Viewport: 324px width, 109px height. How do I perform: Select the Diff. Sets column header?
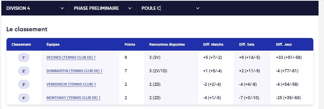point(247,44)
